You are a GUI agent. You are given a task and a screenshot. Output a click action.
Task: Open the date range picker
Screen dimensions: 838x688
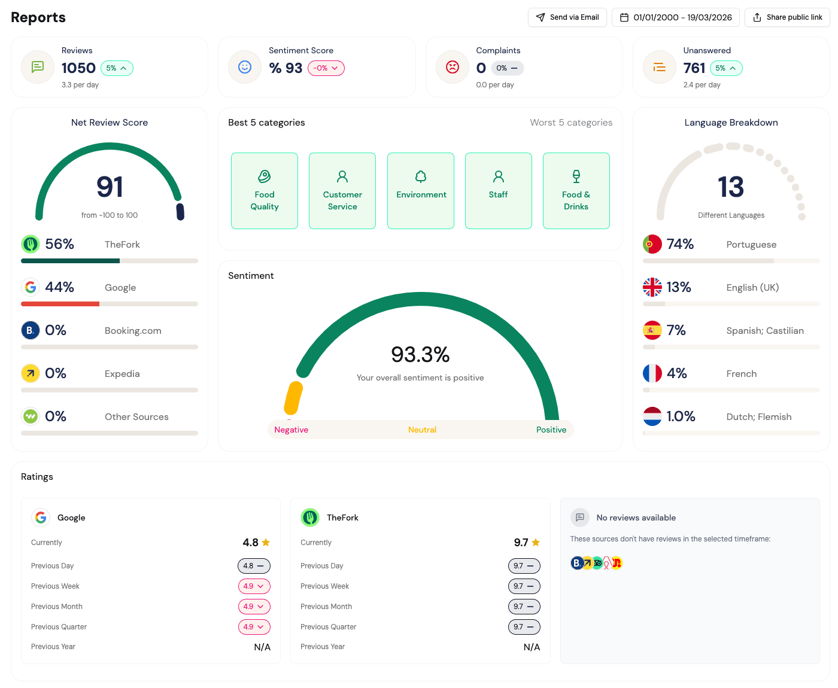[675, 17]
